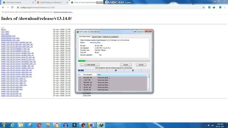Show hidden system tray icons arrow

205,125
